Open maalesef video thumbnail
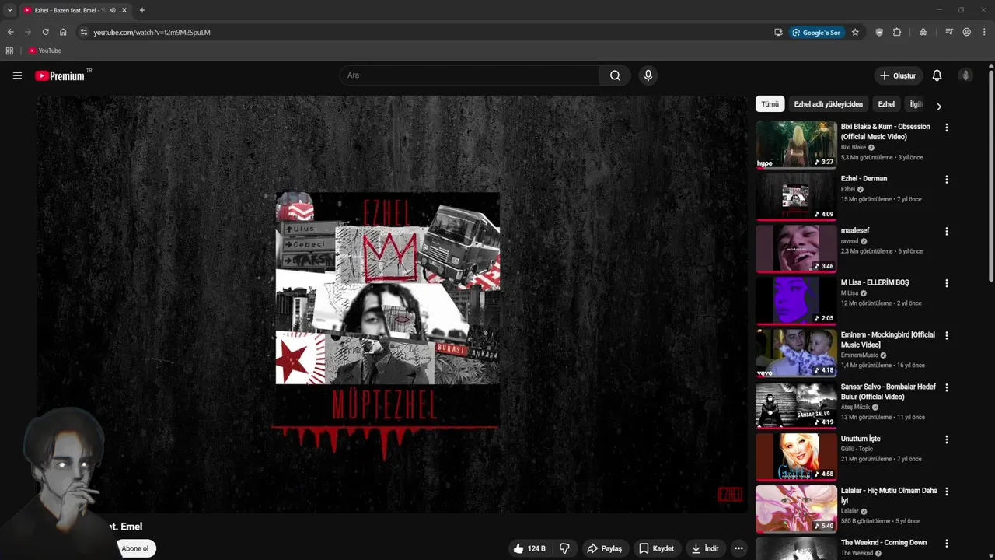The height and width of the screenshot is (560, 995). tap(796, 248)
